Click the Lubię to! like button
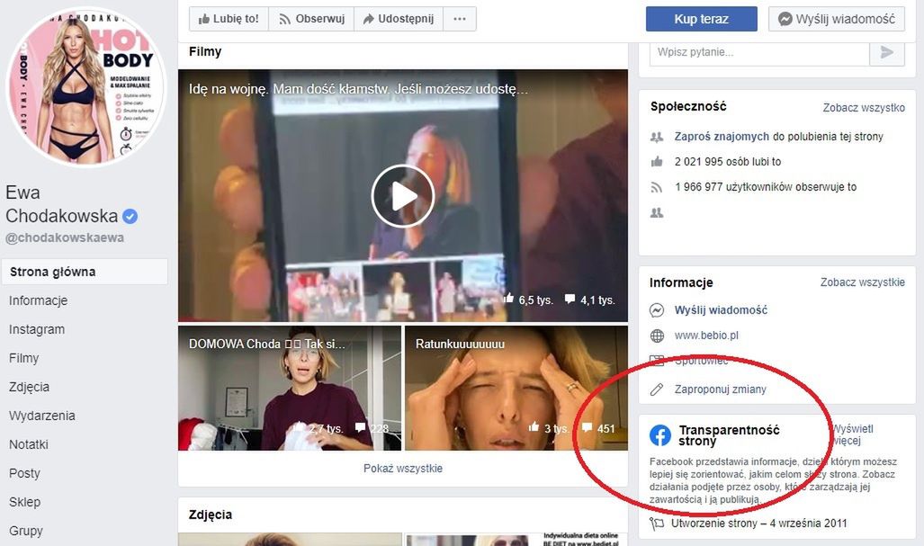Image resolution: width=924 pixels, height=546 pixels. coord(229,19)
